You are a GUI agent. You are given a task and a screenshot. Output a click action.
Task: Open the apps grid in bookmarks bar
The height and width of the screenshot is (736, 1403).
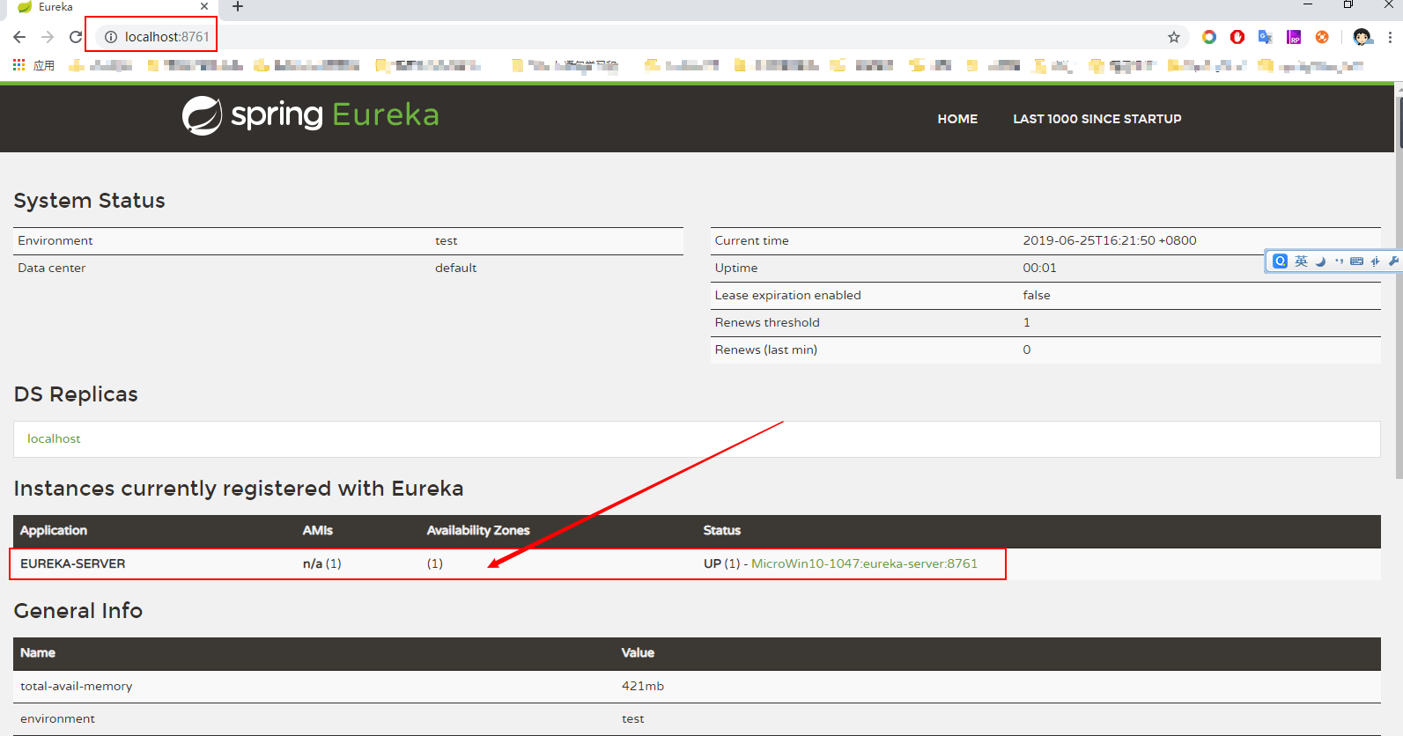[18, 65]
